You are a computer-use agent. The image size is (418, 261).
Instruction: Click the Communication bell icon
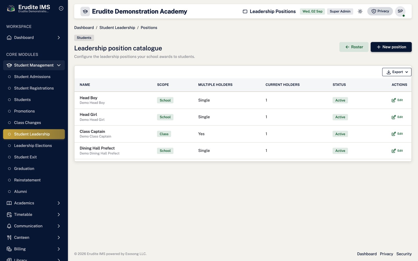click(x=9, y=226)
